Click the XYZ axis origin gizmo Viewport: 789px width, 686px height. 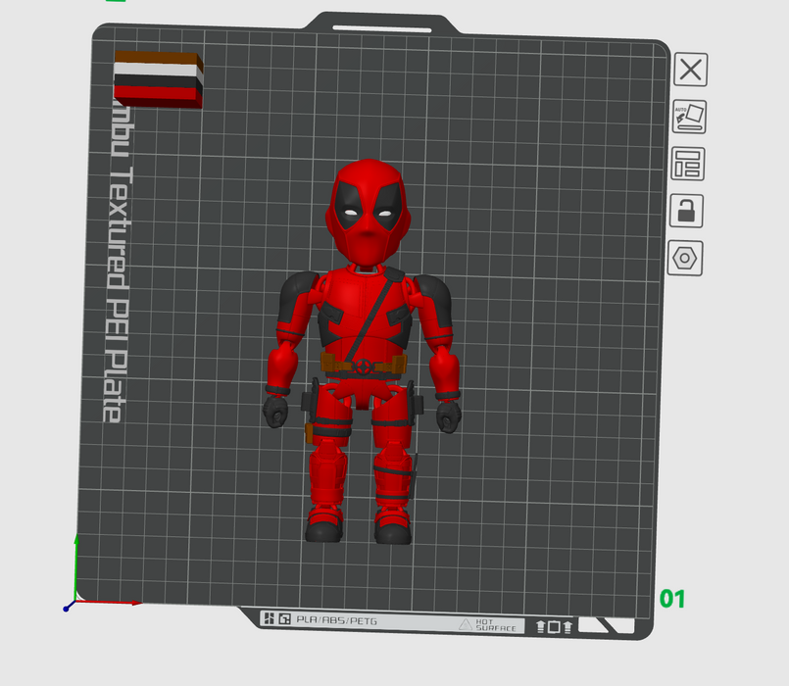coord(67,608)
